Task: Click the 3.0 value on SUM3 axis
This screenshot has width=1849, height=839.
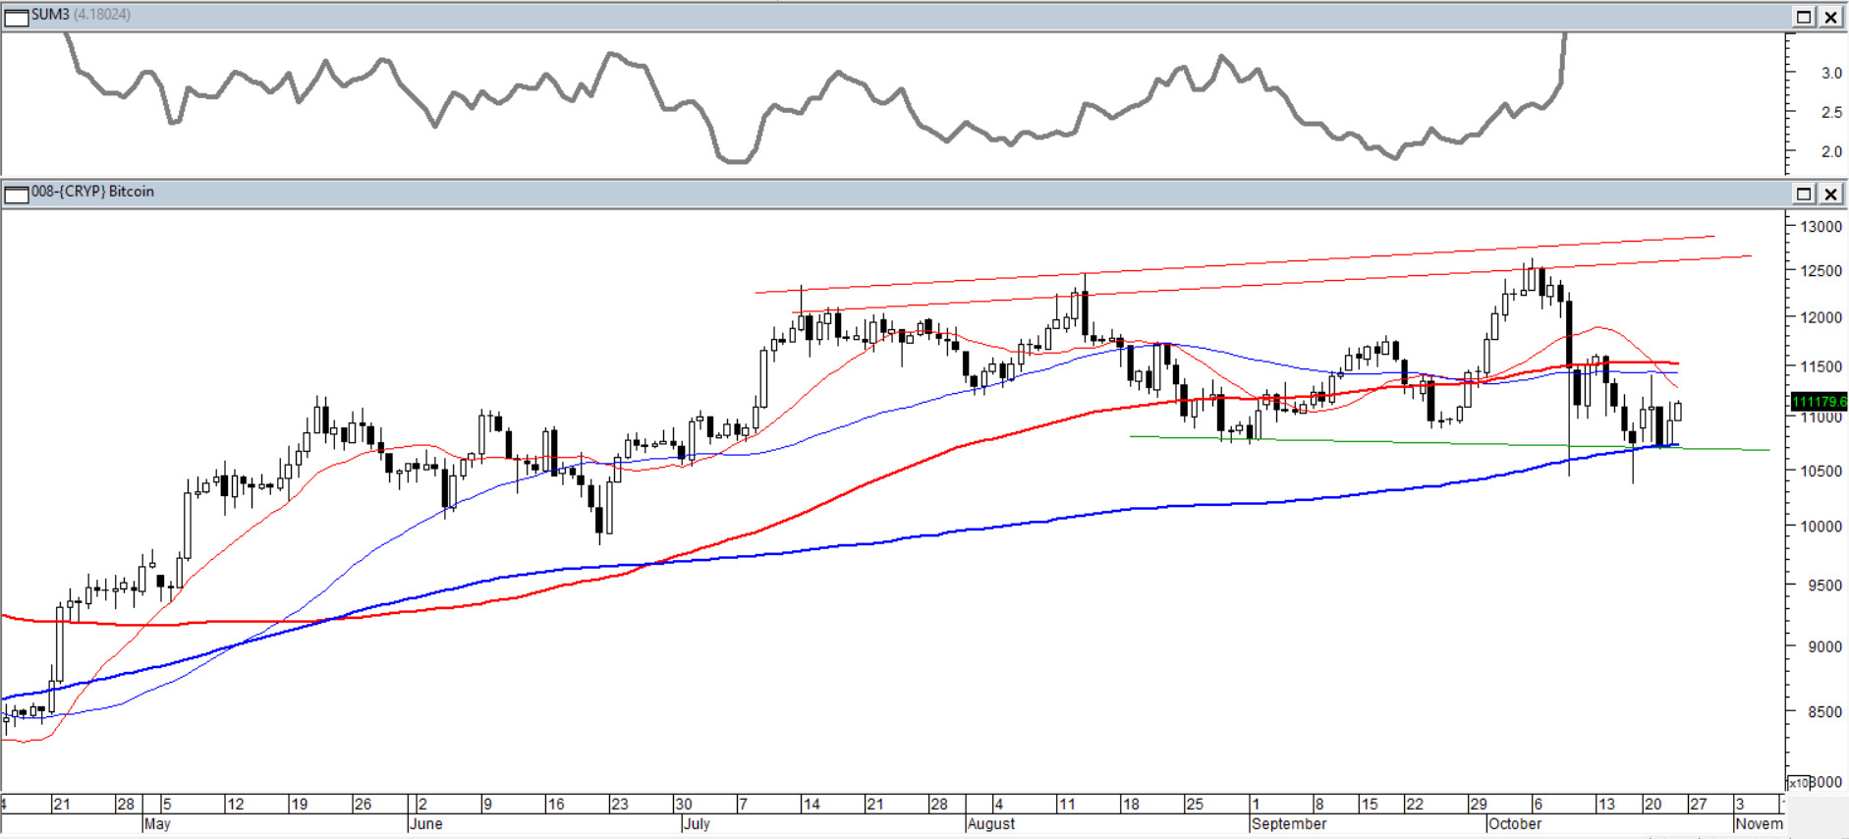Action: [x=1831, y=73]
